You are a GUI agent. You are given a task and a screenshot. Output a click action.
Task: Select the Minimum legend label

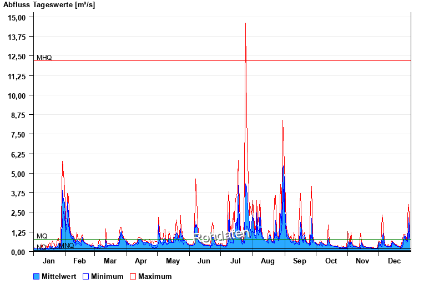point(107,276)
